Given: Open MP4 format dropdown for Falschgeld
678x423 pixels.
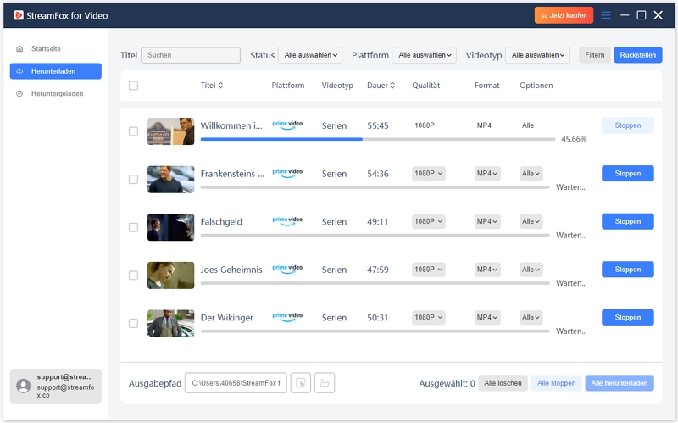Looking at the screenshot, I should (x=487, y=221).
